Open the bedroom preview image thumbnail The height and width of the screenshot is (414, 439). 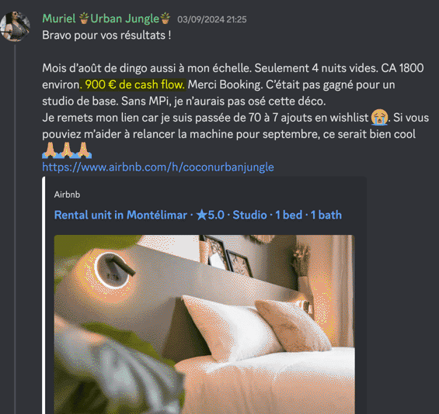204,324
